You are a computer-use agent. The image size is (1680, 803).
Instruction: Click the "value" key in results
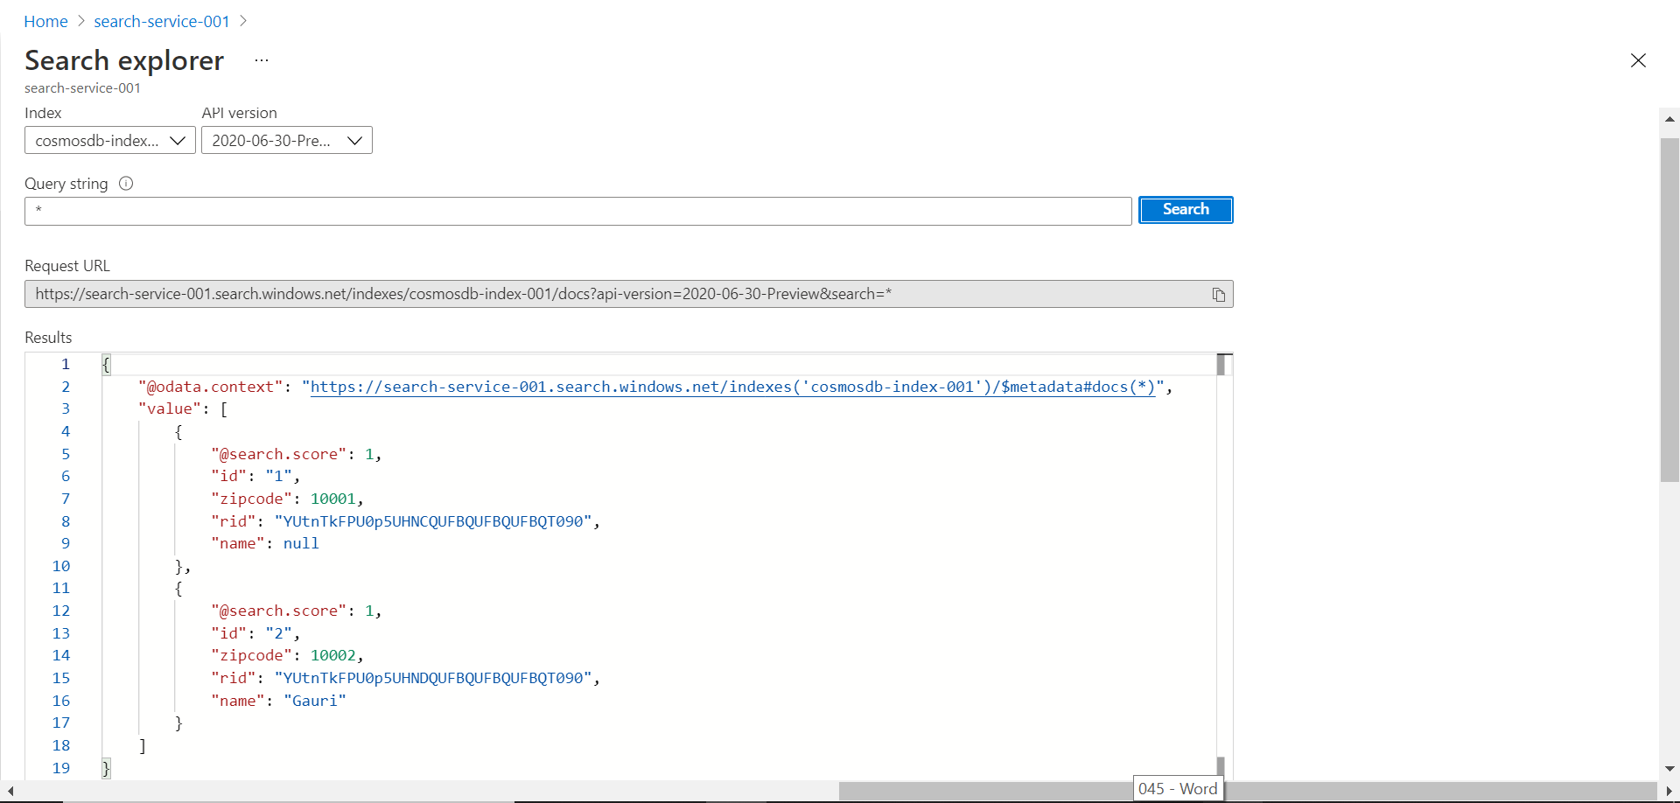[170, 408]
